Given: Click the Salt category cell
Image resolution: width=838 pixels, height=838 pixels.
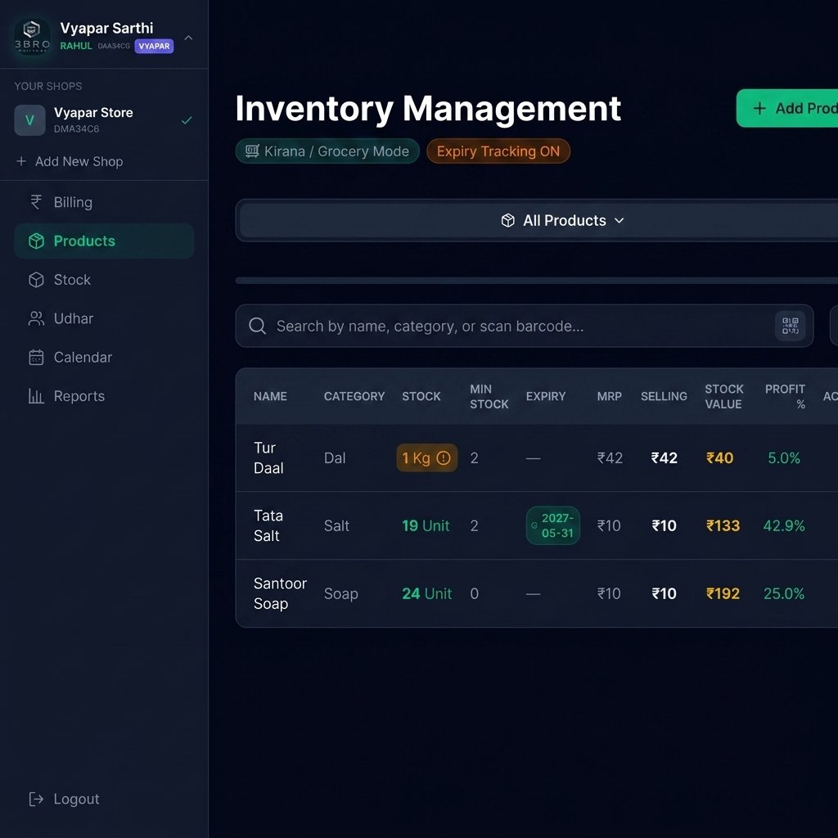Looking at the screenshot, I should (336, 526).
